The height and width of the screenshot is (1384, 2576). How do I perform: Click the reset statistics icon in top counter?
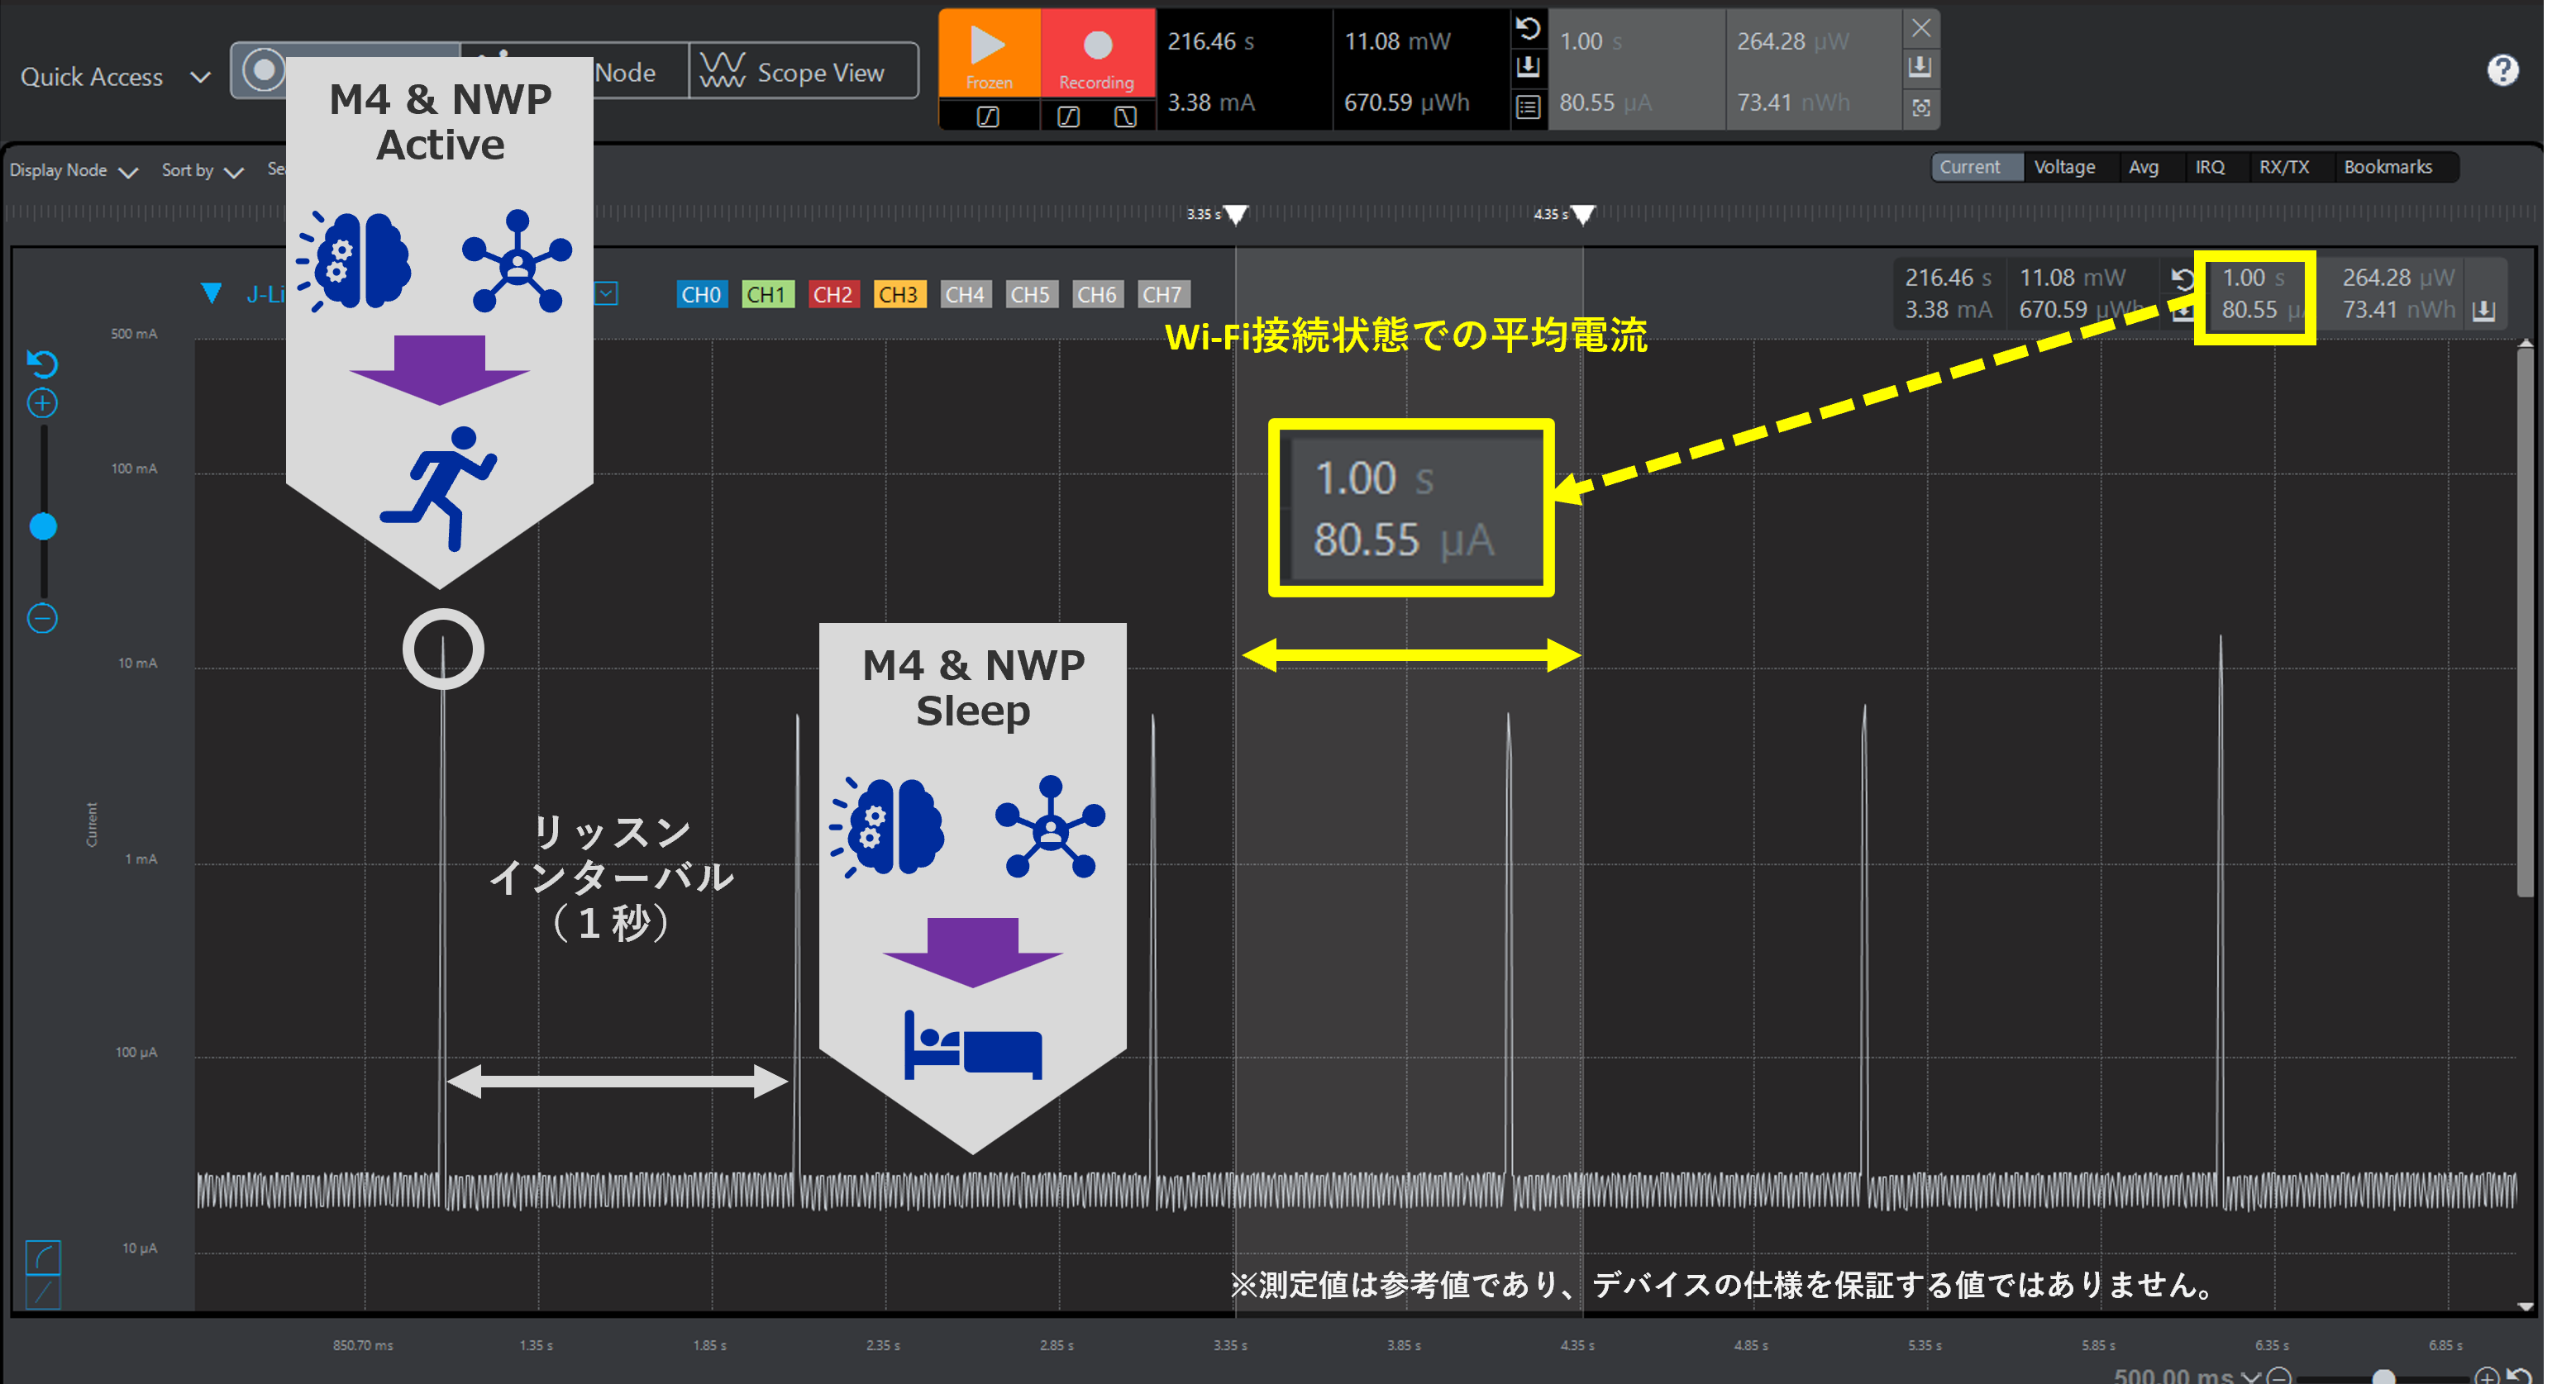pyautogui.click(x=1528, y=28)
